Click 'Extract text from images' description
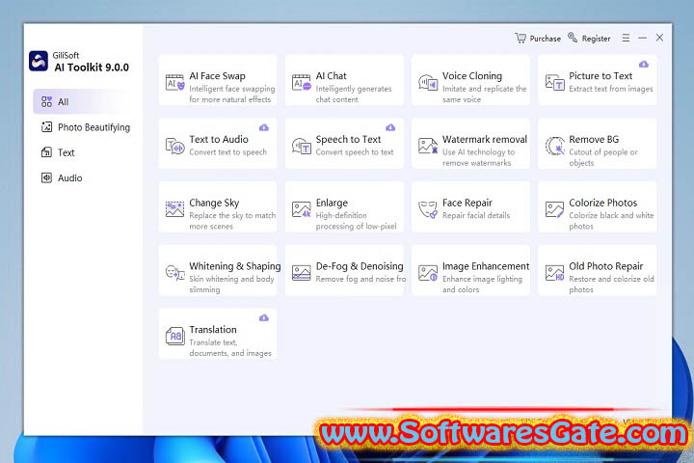The image size is (694, 463). tap(611, 89)
